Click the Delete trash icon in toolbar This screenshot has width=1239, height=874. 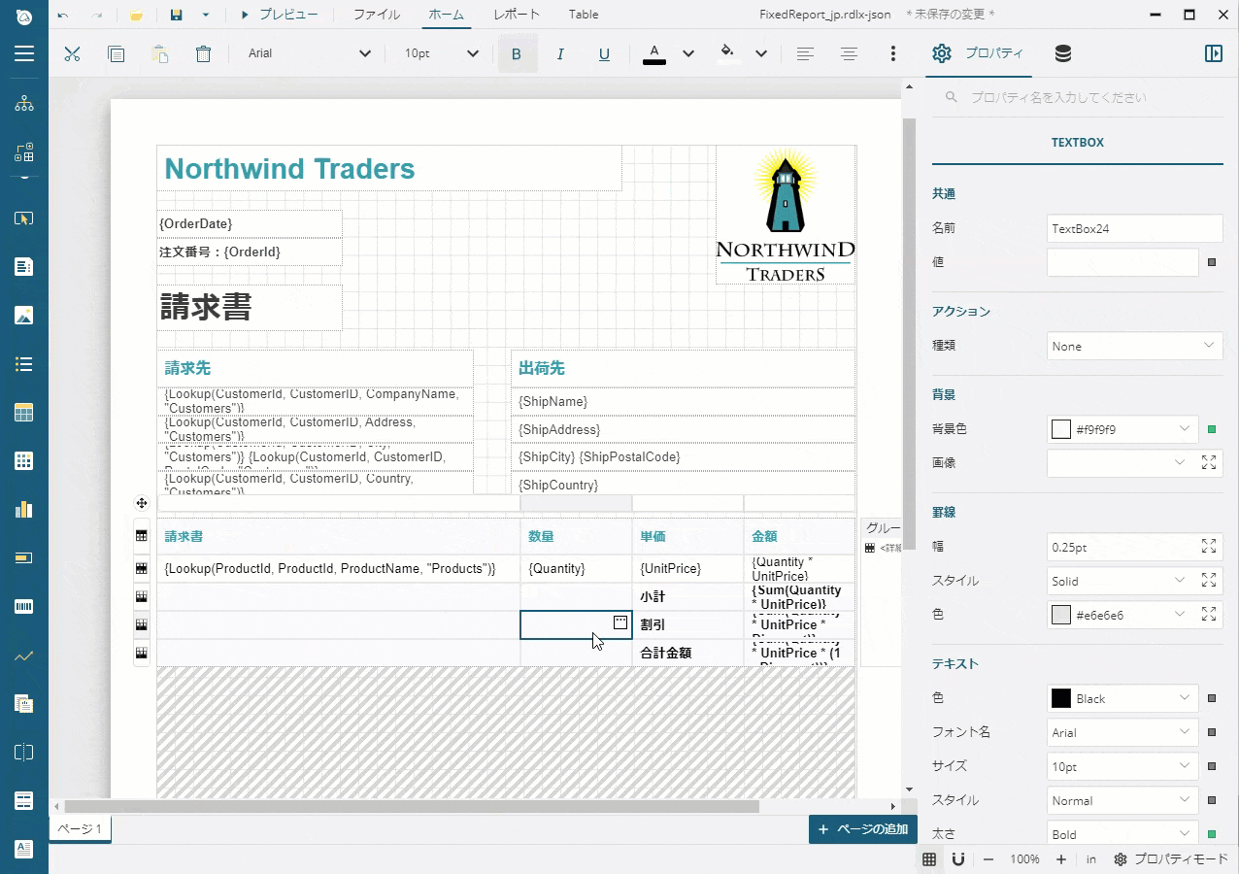203,53
